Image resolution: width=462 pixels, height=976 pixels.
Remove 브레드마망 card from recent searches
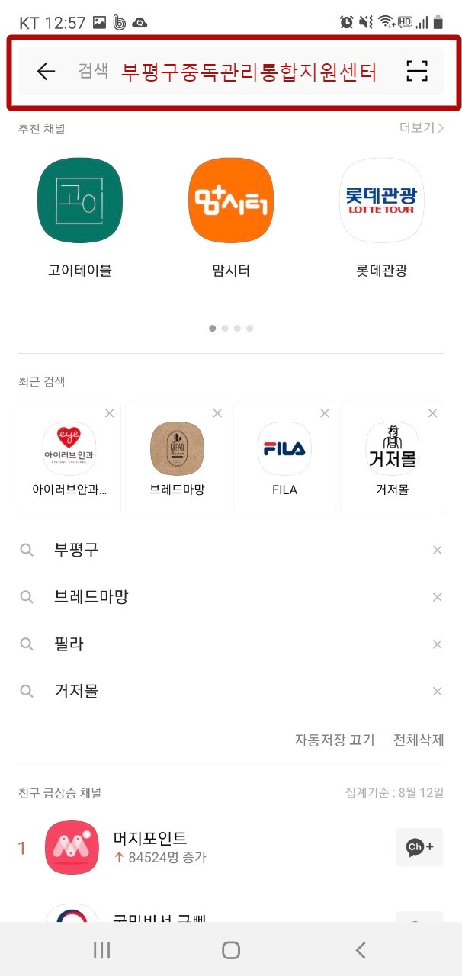pos(218,413)
